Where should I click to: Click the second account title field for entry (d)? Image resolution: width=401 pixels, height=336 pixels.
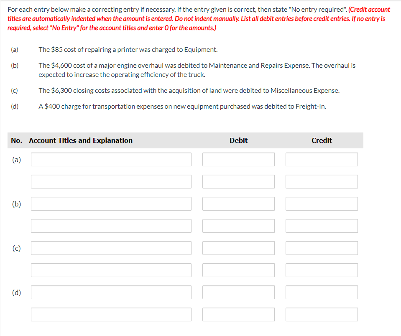[x=110, y=314]
